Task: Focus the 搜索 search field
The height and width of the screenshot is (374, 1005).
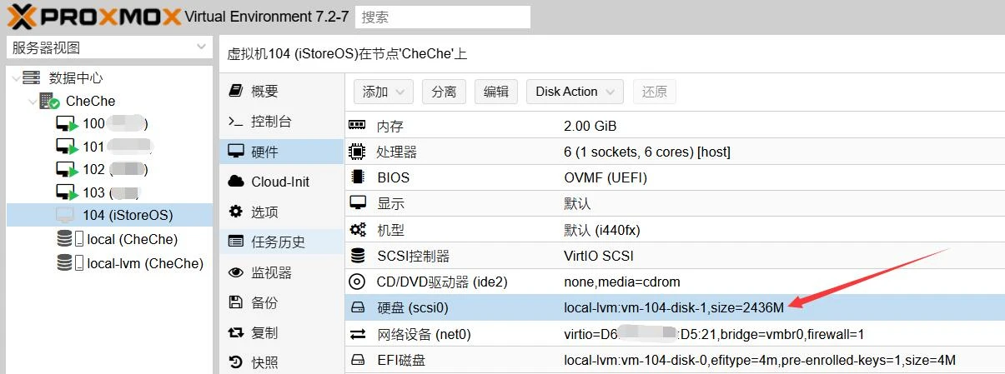Action: pyautogui.click(x=443, y=17)
